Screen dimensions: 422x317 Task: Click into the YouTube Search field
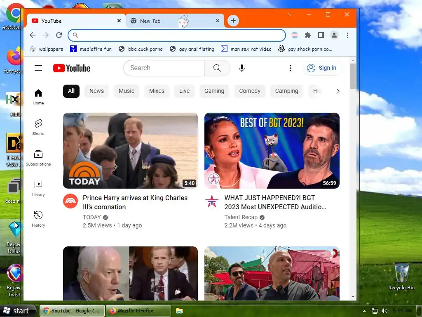click(164, 68)
